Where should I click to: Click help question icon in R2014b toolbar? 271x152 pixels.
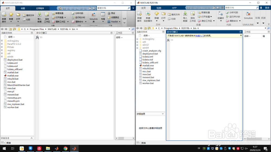coord(94,8)
